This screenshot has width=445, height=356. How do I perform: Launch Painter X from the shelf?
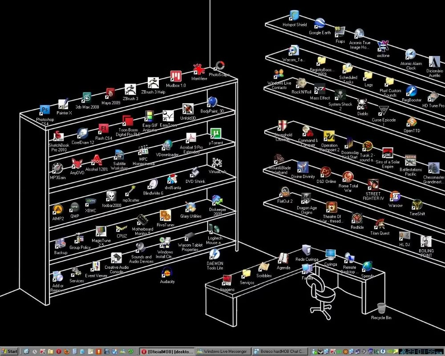pyautogui.click(x=63, y=104)
